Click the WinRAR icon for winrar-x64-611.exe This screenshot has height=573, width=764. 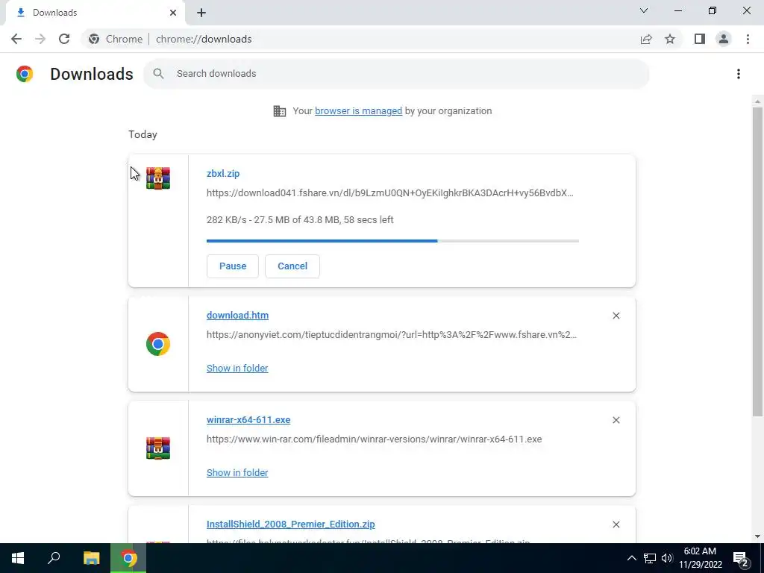[158, 448]
